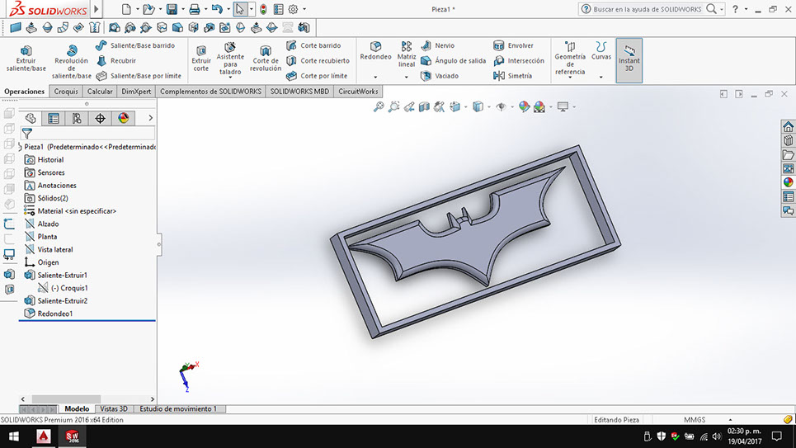Activate the Extruir corte tool
Viewport: 796px width, 448px height.
pos(201,59)
